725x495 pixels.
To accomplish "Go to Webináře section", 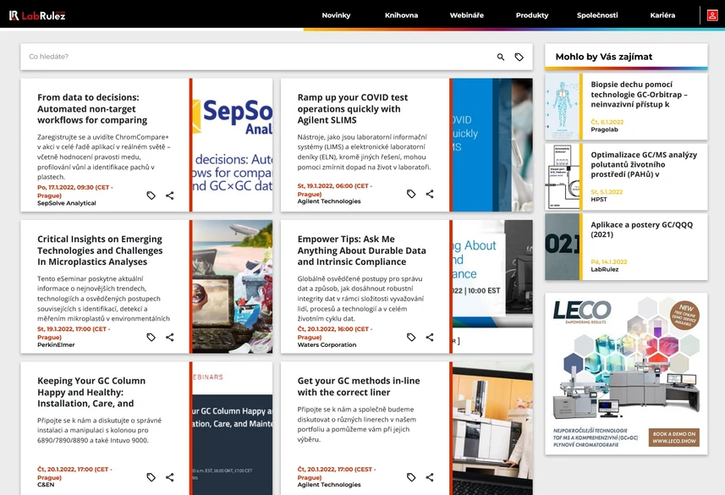I will point(466,15).
